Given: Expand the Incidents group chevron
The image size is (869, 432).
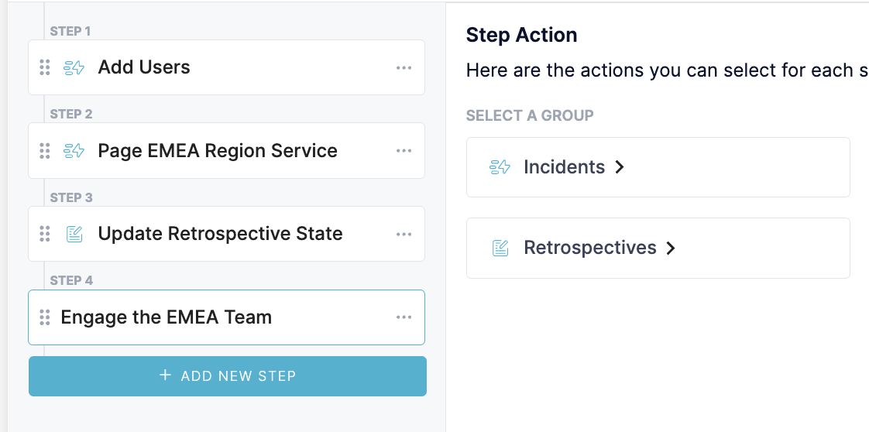Looking at the screenshot, I should [x=620, y=166].
